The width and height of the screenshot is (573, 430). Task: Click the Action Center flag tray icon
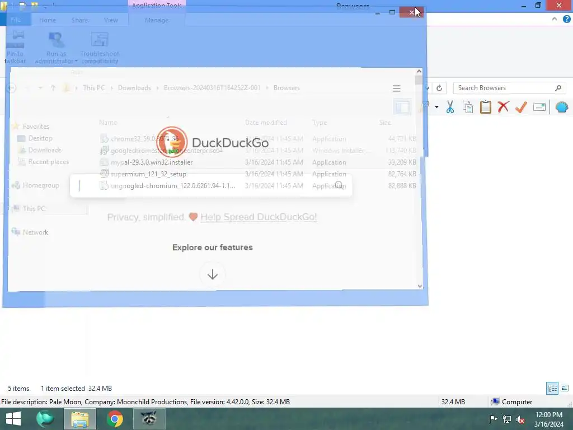tap(493, 419)
